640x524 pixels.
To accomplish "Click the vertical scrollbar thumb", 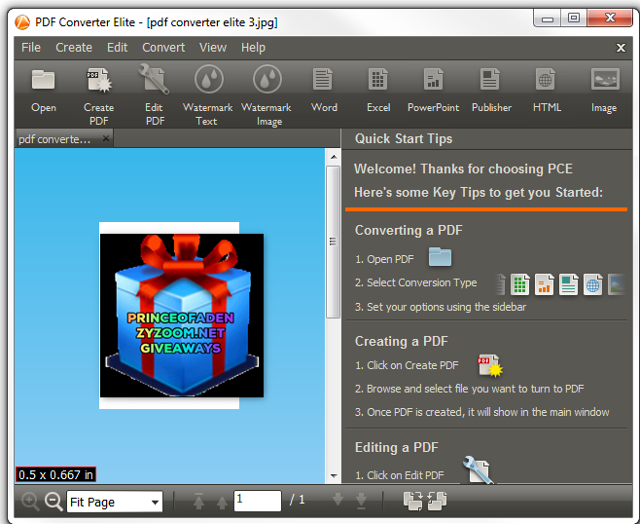I will 333,242.
